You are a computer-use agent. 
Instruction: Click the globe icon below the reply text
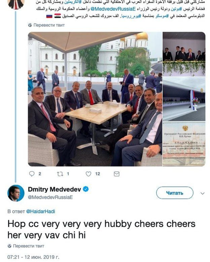coord(9,246)
